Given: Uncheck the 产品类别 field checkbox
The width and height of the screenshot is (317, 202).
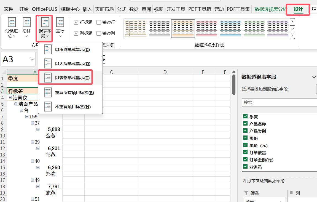Looking at the screenshot, I should [x=245, y=131].
